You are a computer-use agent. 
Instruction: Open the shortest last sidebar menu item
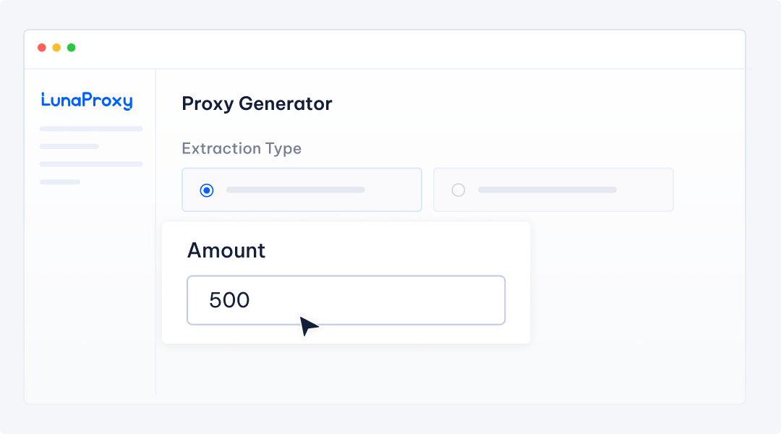[x=60, y=182]
